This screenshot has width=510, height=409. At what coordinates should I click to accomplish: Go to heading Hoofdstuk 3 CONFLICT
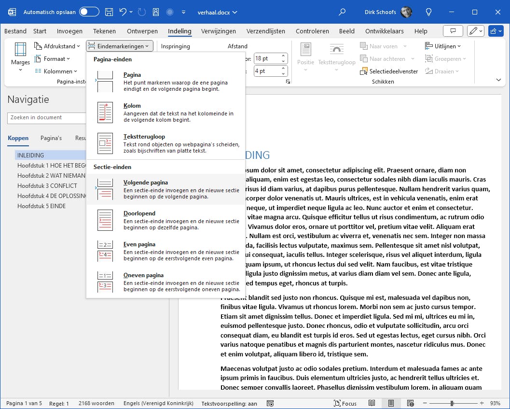coord(47,185)
